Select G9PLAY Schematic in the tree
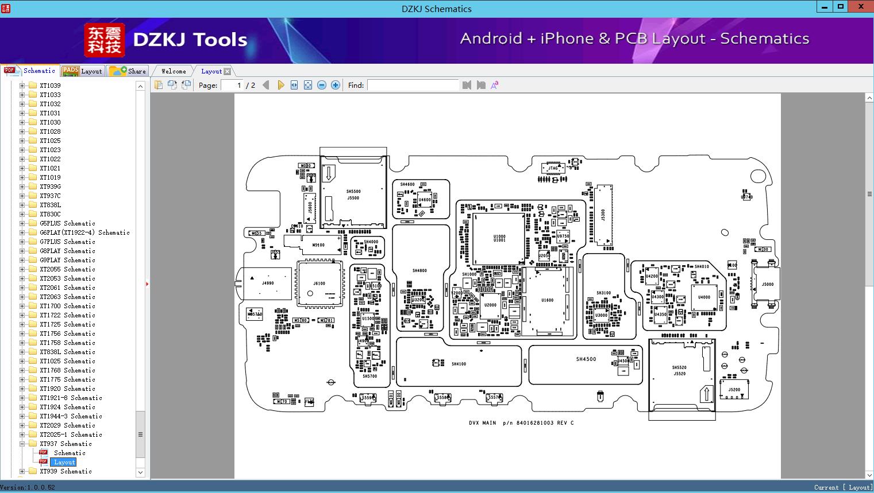Viewport: 874px width, 493px height. tap(67, 260)
